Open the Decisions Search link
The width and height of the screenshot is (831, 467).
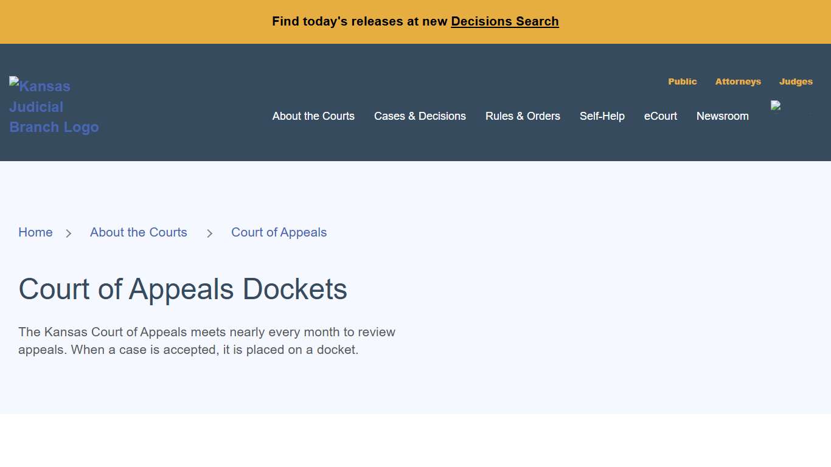[504, 21]
